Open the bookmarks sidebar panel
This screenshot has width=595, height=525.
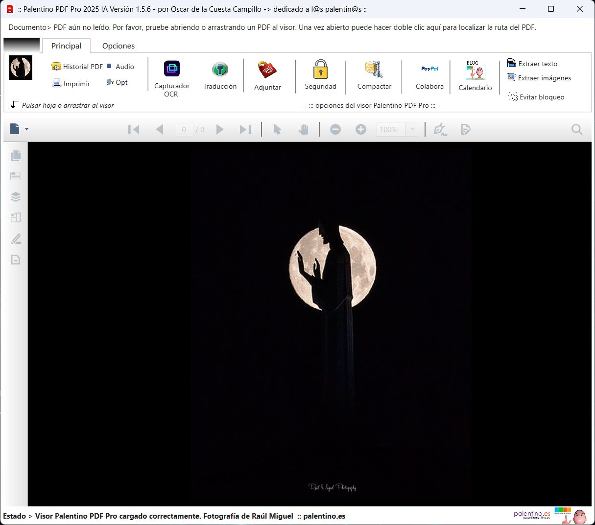pyautogui.click(x=15, y=176)
